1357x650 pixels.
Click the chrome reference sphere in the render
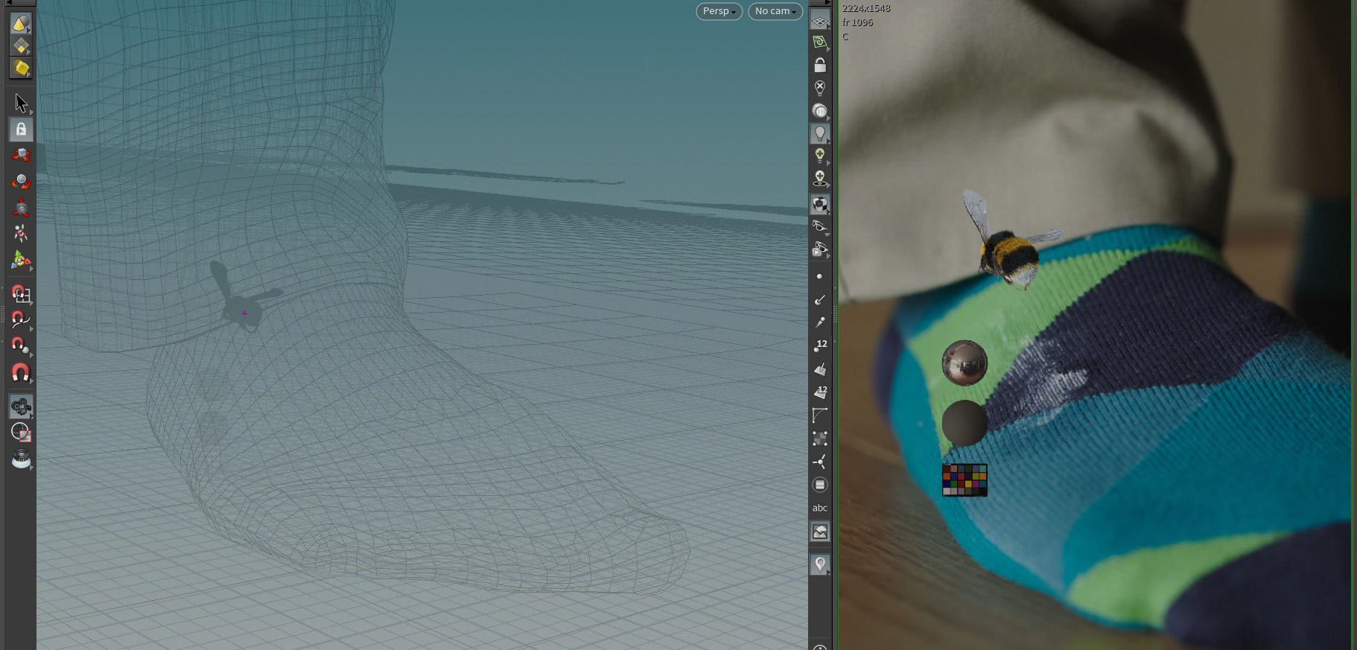964,363
